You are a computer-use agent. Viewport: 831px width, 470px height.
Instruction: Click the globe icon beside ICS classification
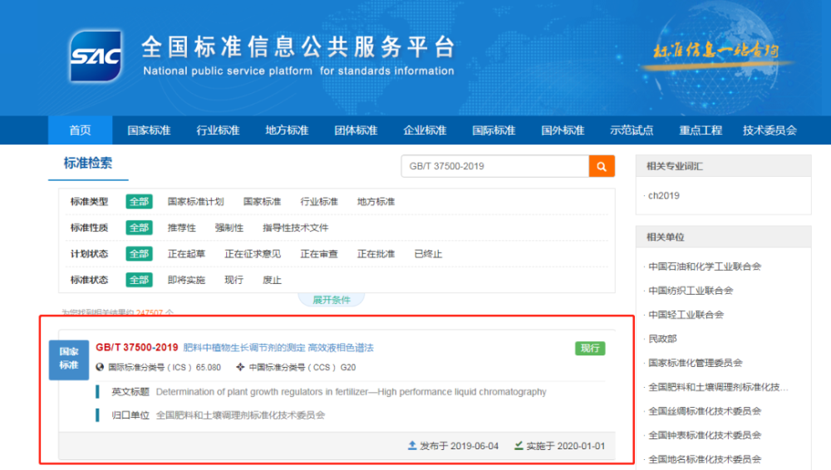[100, 367]
